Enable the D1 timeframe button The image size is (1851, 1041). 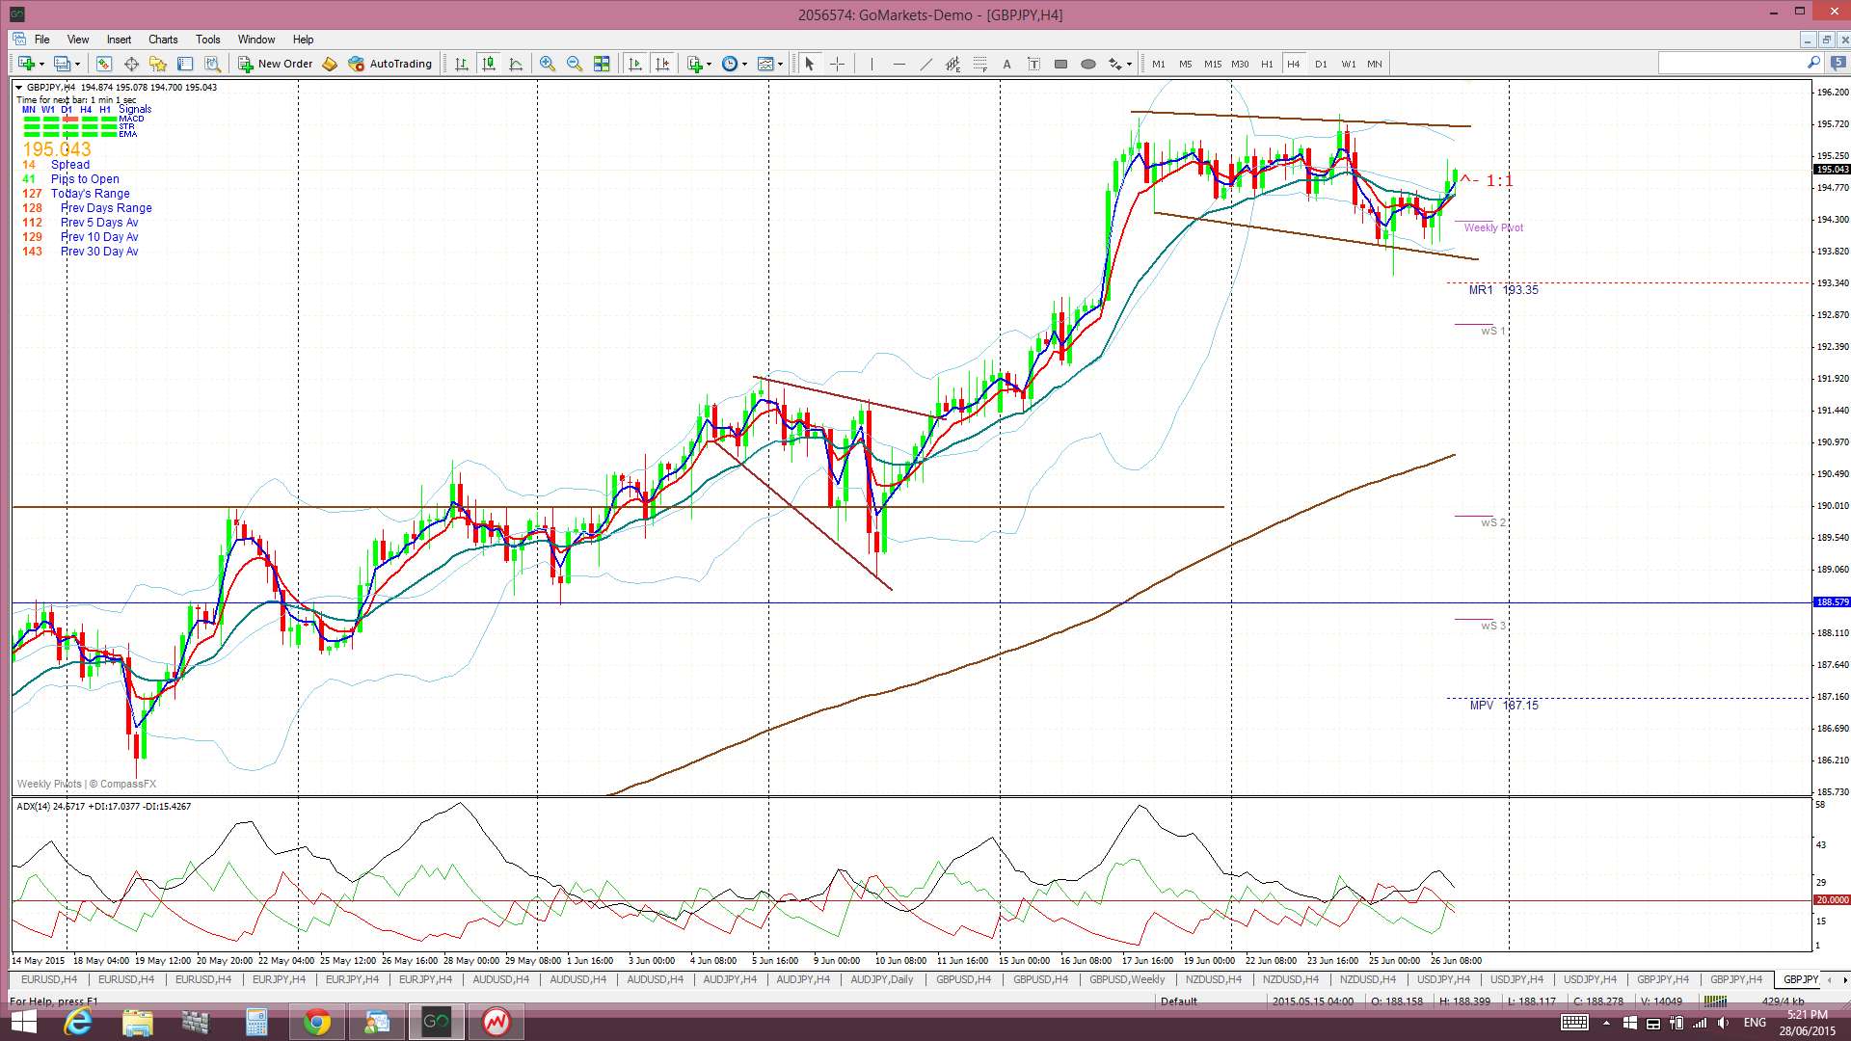point(1320,64)
